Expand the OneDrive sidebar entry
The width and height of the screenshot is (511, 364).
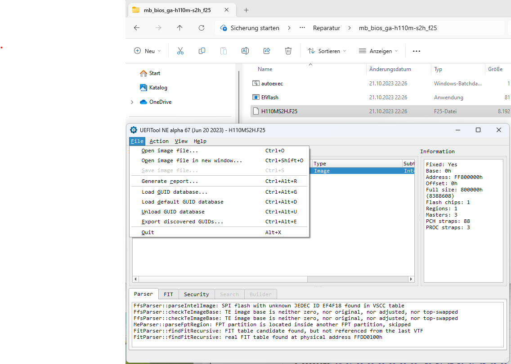[131, 102]
